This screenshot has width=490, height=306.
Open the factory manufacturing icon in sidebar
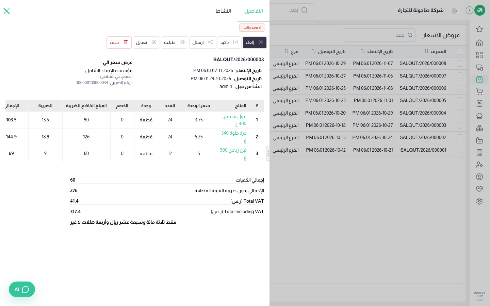pyautogui.click(x=479, y=140)
